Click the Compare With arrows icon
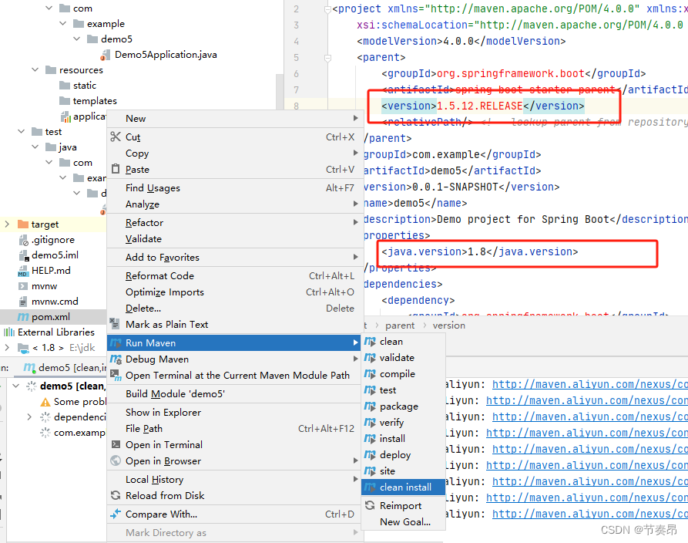 tap(116, 514)
